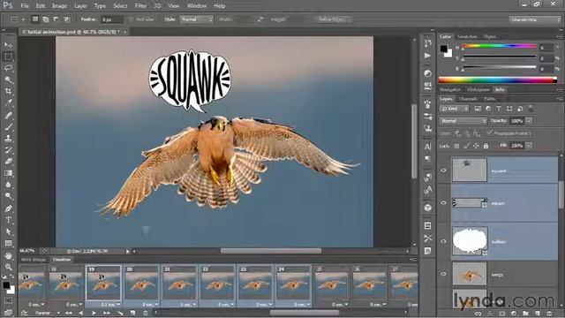Open the Layer menu
Screen dimensions: 565x318
(80, 6)
